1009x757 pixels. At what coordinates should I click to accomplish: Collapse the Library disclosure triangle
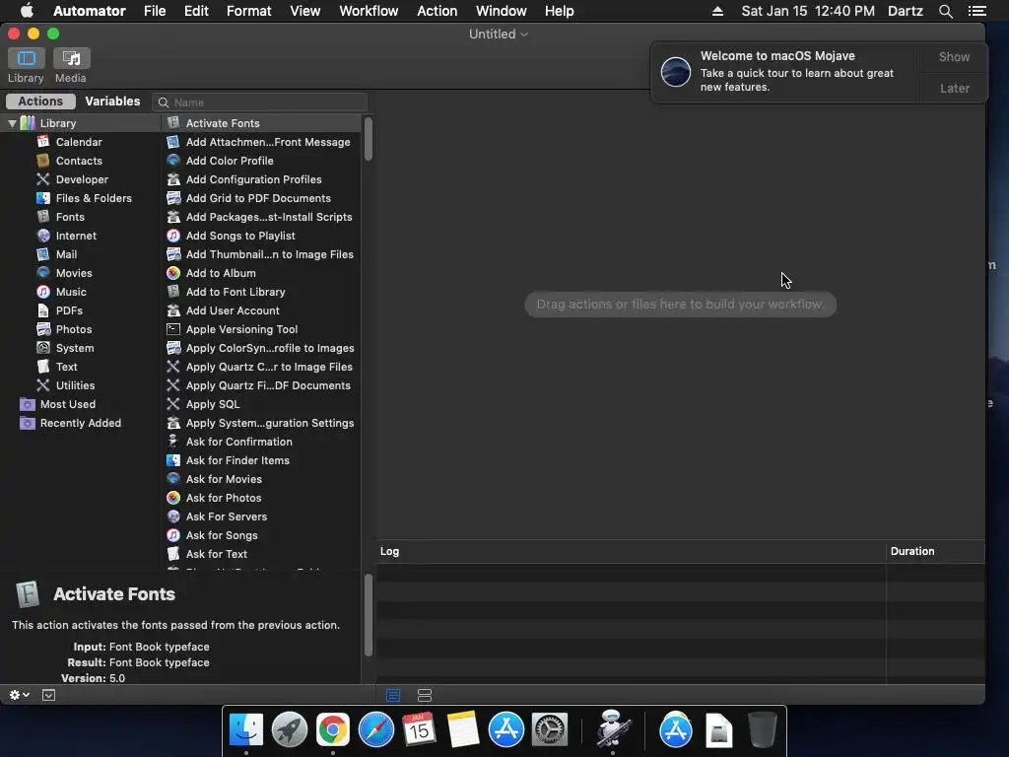(x=12, y=123)
